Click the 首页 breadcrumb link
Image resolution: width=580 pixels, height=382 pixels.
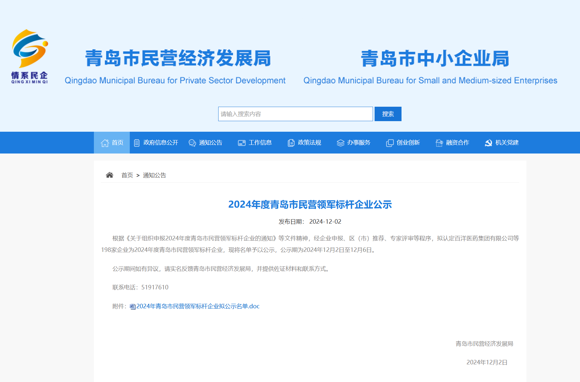click(127, 175)
